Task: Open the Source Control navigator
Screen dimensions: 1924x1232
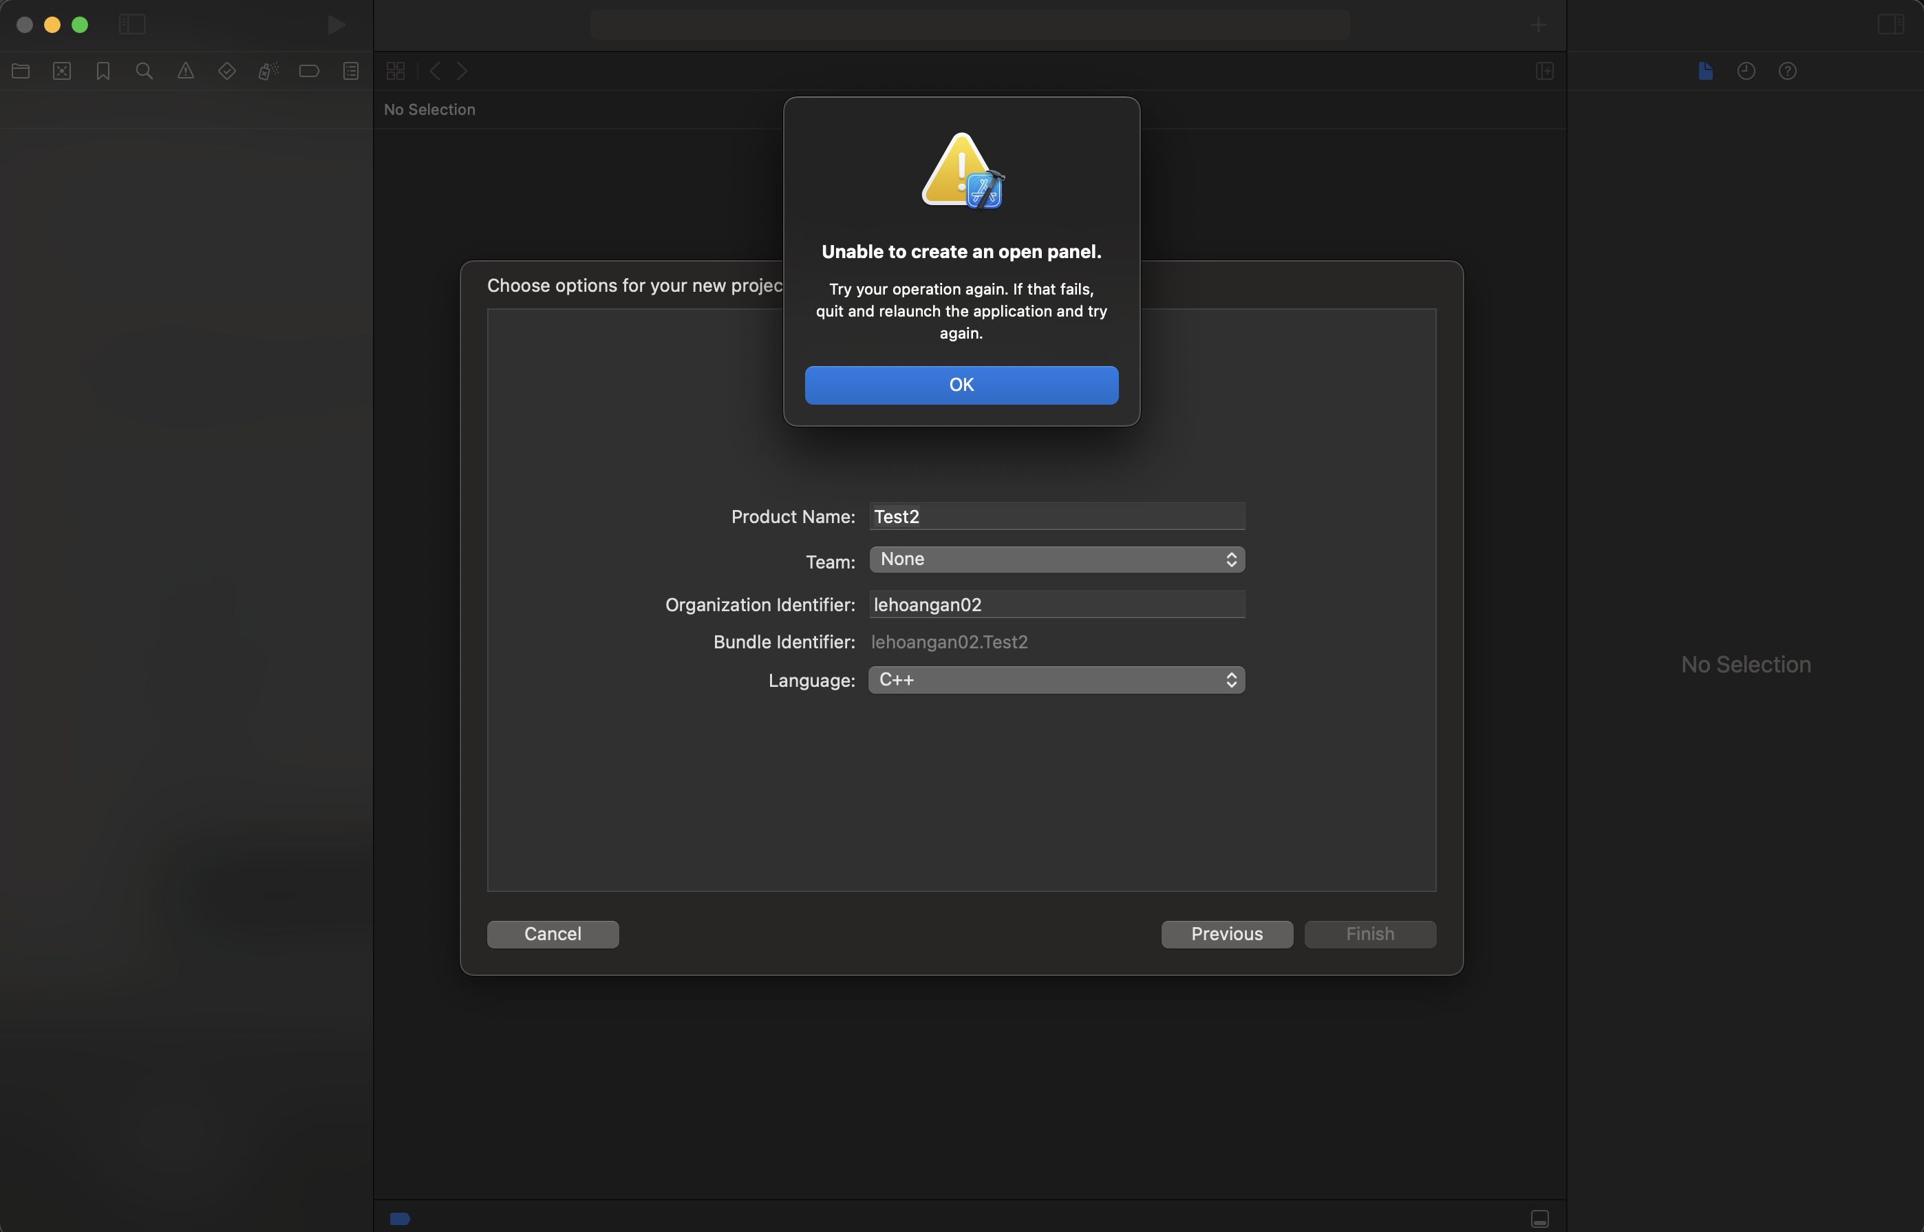Action: pyautogui.click(x=63, y=71)
